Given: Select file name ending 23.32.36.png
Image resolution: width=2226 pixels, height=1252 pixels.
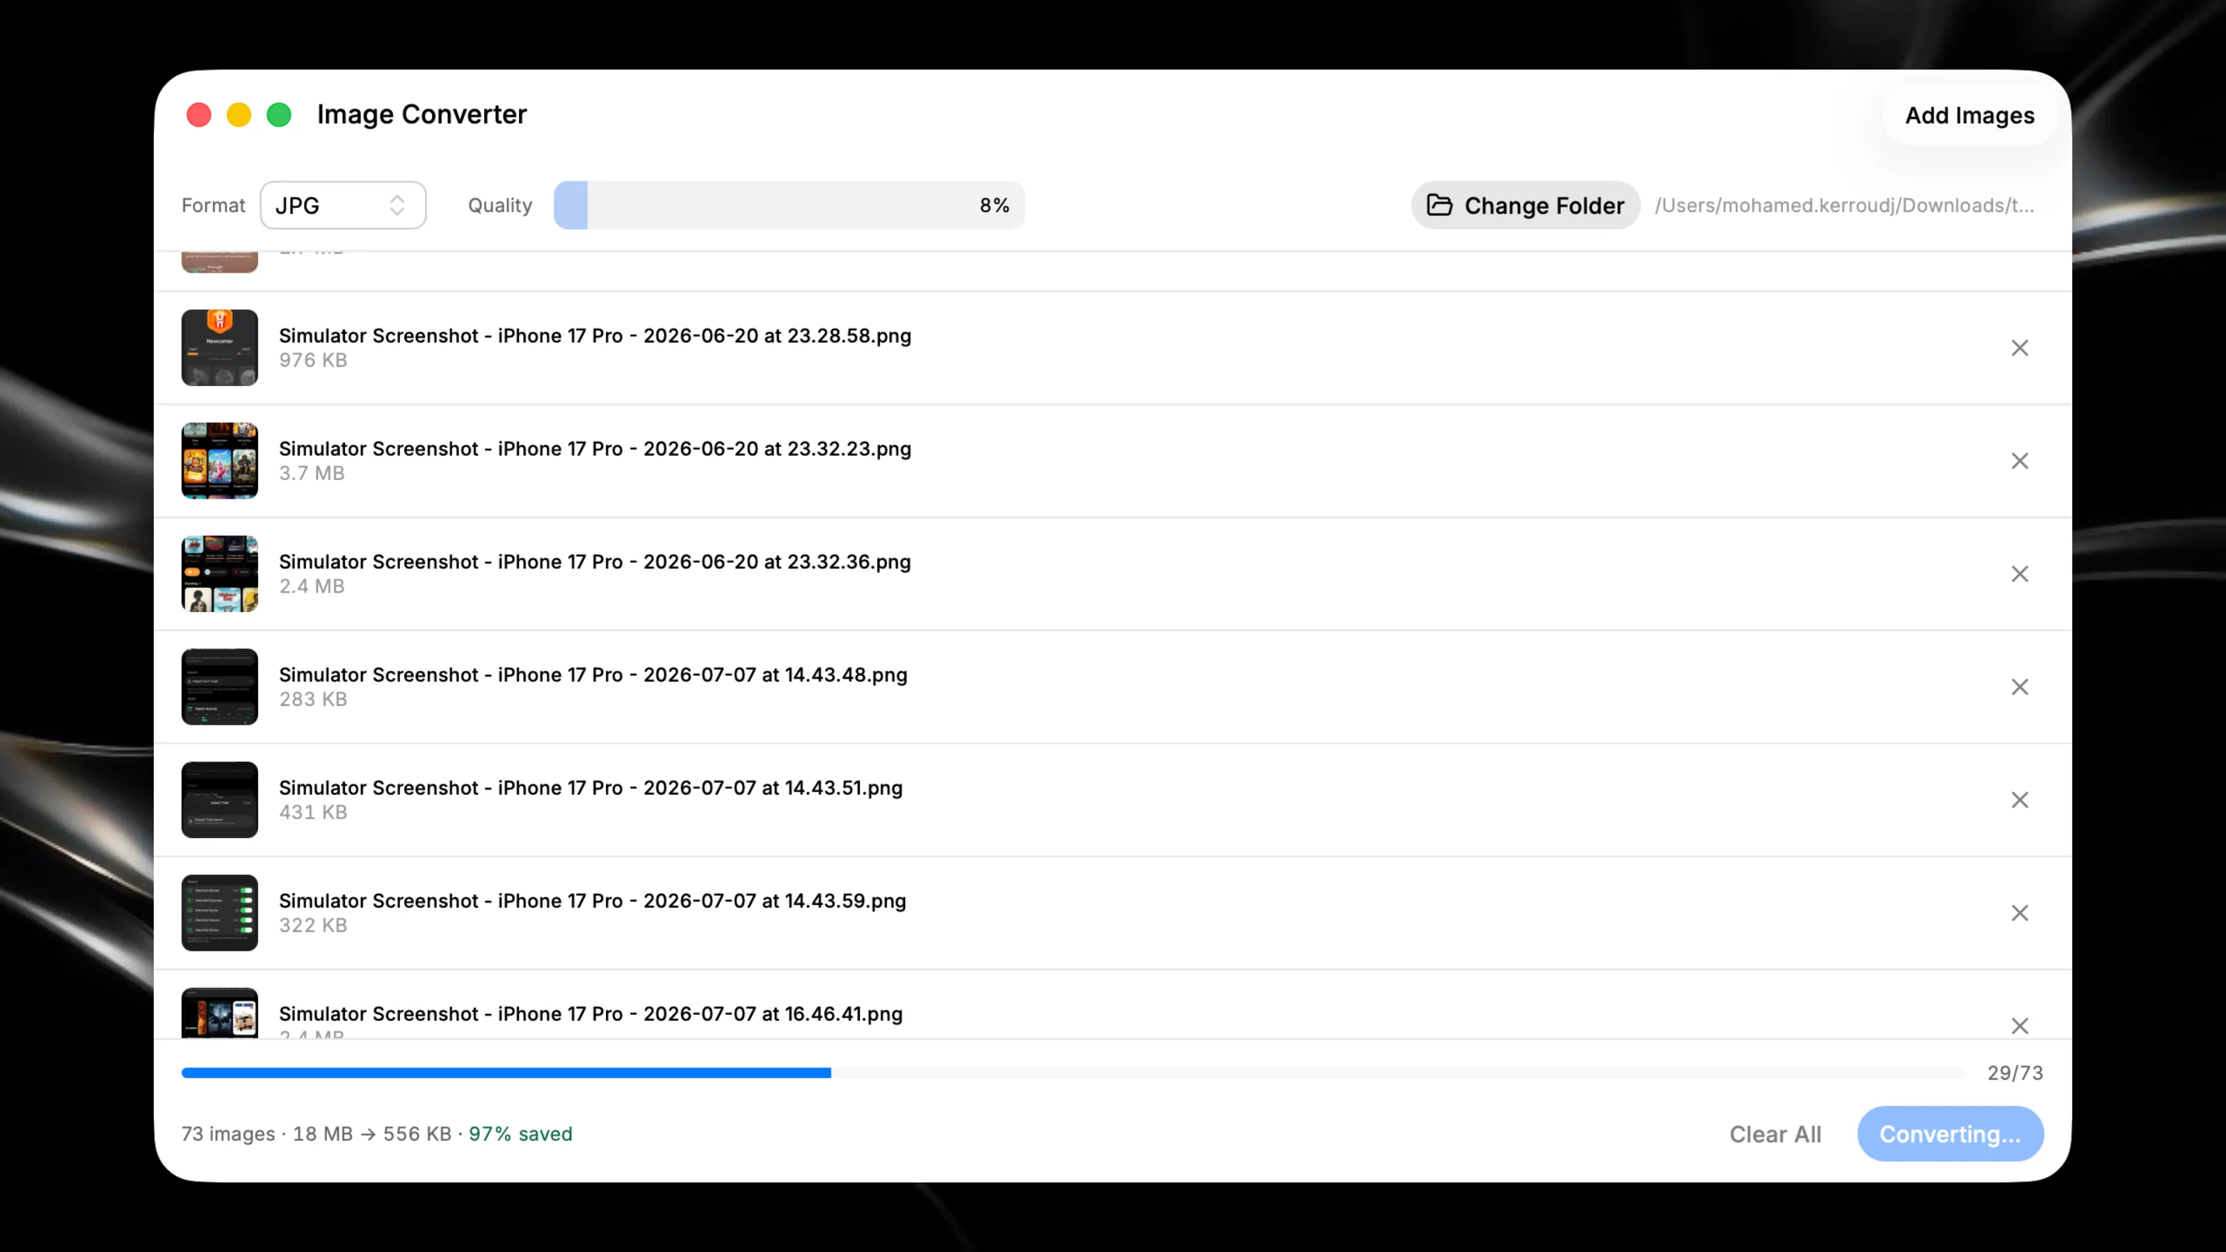Looking at the screenshot, I should [x=595, y=561].
